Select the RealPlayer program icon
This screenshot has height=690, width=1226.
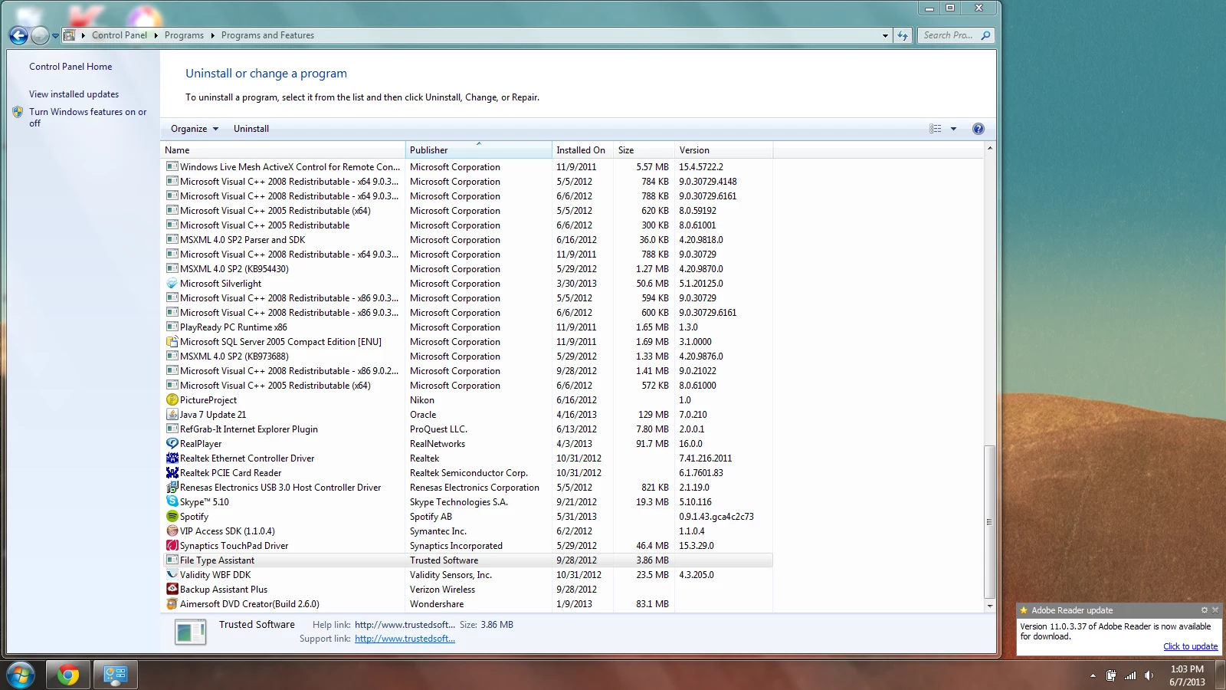172,444
